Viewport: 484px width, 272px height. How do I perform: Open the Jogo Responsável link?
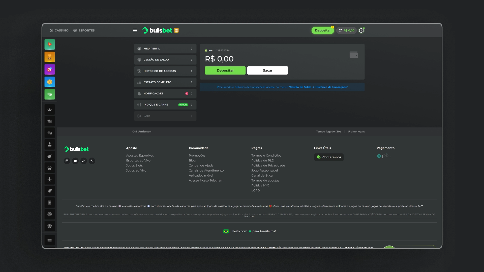coord(264,171)
